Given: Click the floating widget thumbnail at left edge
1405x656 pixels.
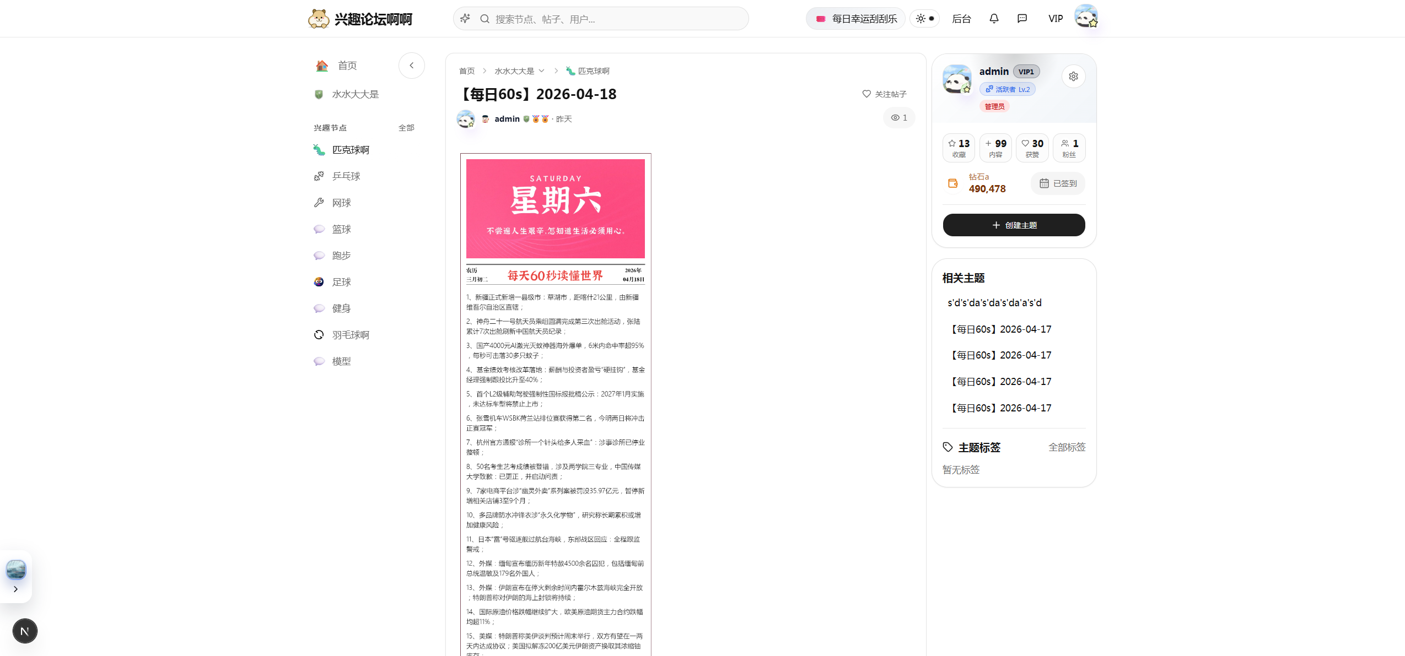Looking at the screenshot, I should coord(16,570).
